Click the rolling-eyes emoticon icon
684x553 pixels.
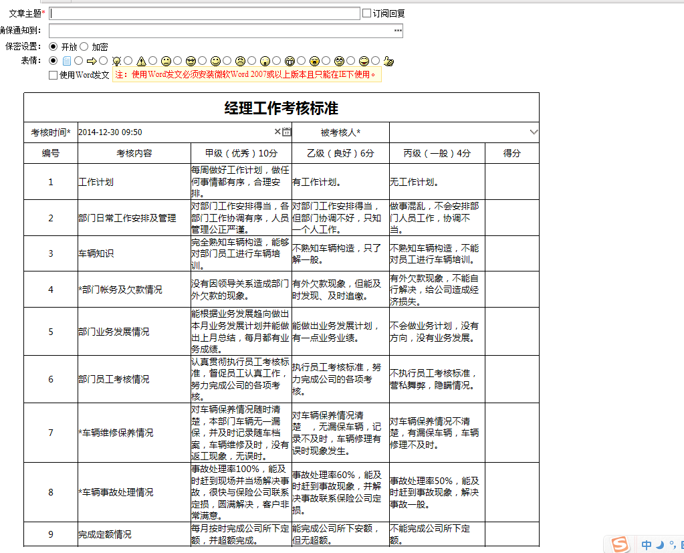340,61
